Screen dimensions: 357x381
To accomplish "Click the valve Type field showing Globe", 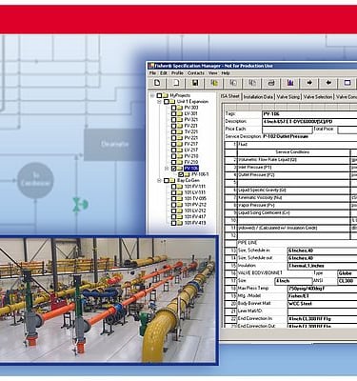I will 347,273.
